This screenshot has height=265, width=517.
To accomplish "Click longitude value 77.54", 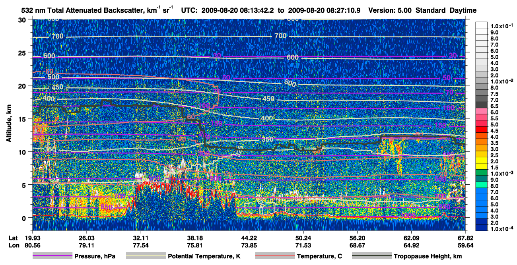I will (140, 246).
